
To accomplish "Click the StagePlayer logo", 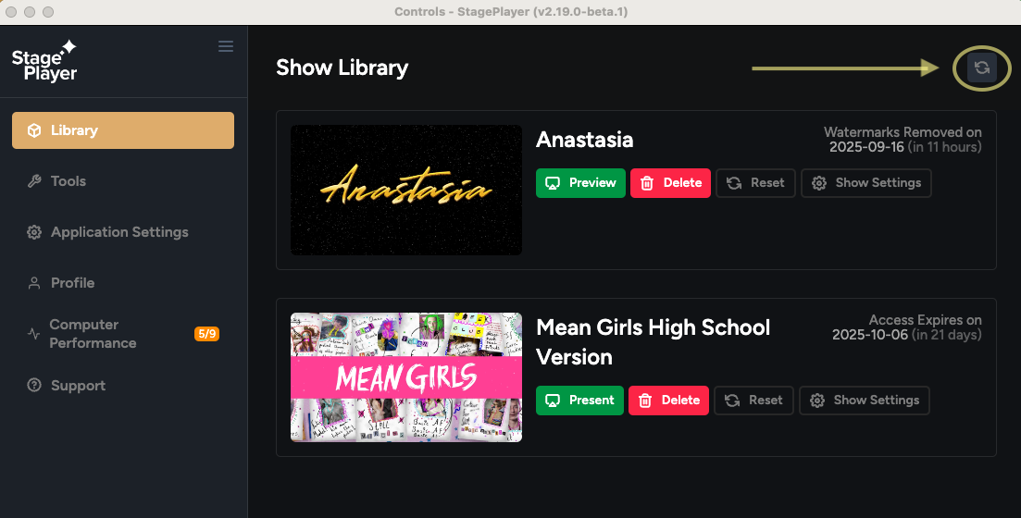I will (44, 62).
